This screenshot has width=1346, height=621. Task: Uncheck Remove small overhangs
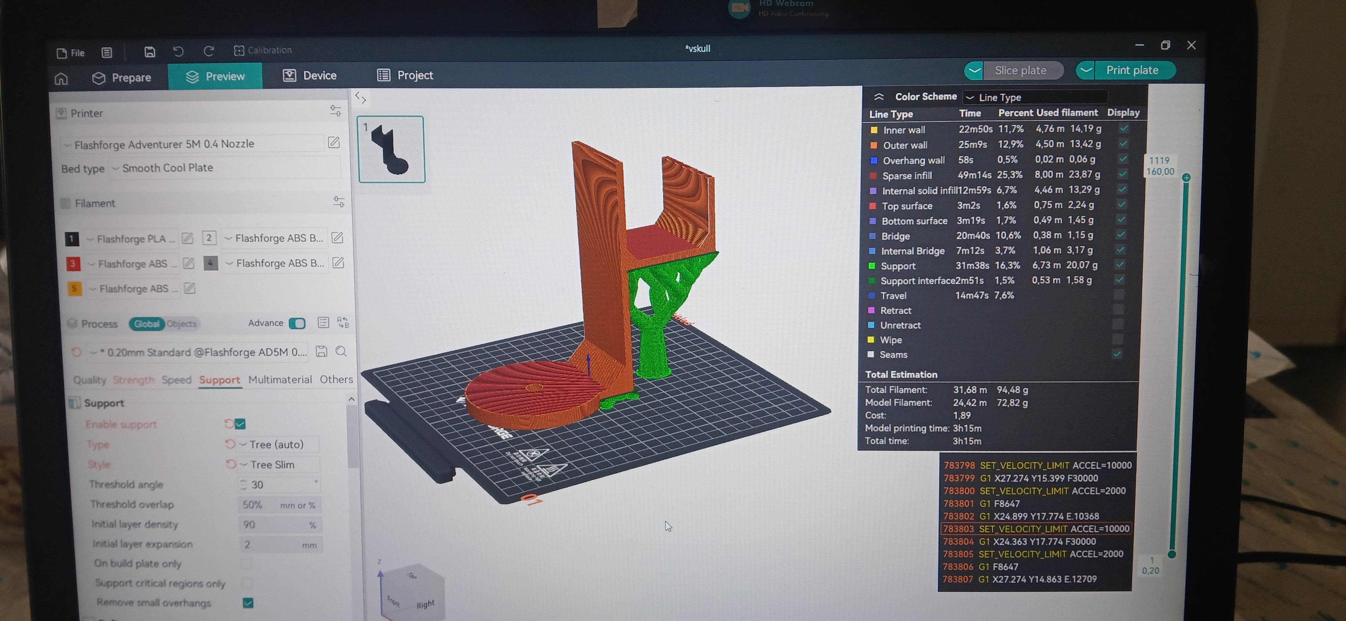(248, 603)
